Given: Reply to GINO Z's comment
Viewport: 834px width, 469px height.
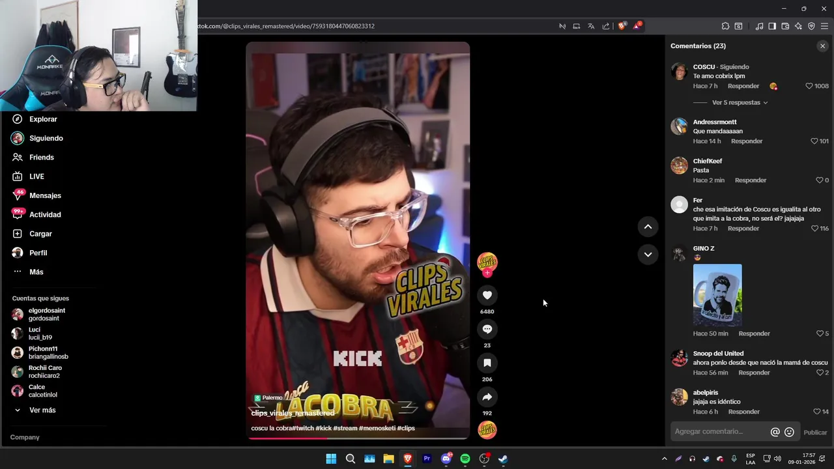Looking at the screenshot, I should pyautogui.click(x=754, y=334).
